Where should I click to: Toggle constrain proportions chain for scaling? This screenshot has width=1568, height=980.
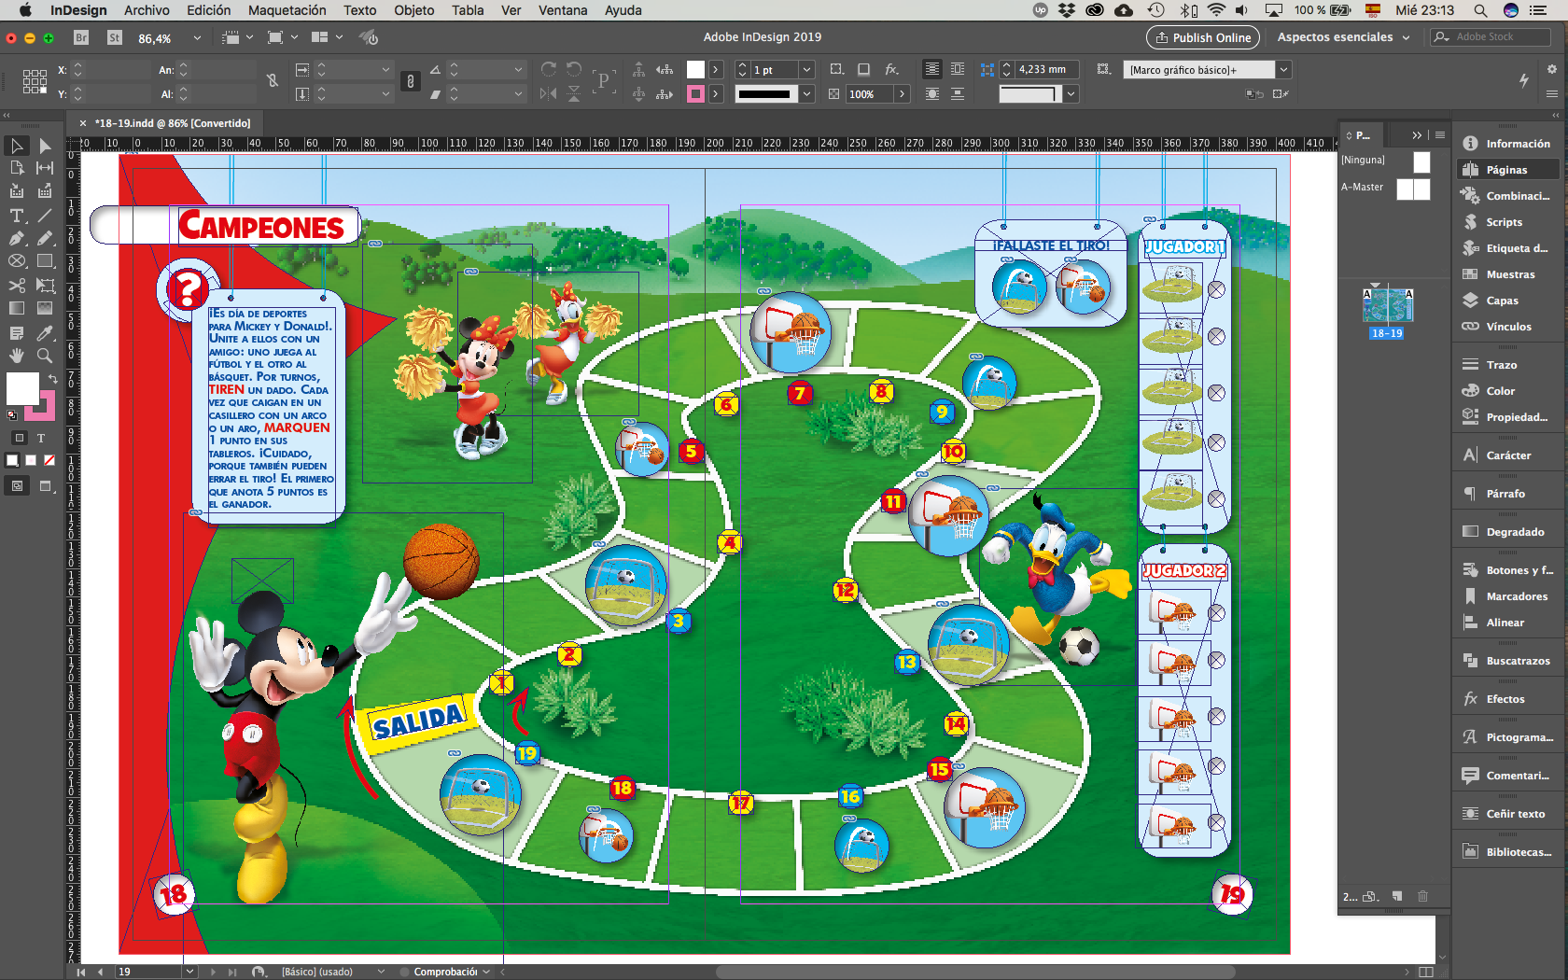(411, 81)
